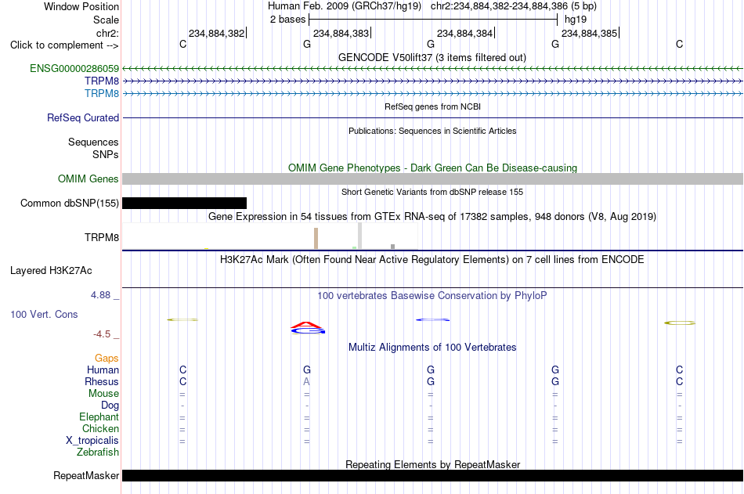Image resolution: width=744 pixels, height=494 pixels.
Task: Click the light gray GTEx expression bar
Action: point(359,236)
